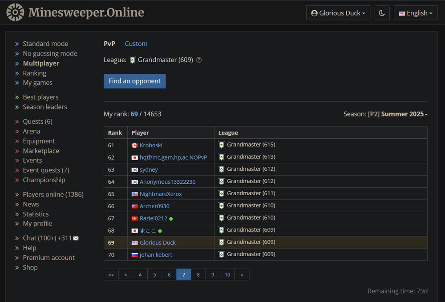Open hqtf/mc,gem,hp,ac NOPvP player profile
Screen dimensions: 445x302
coord(173,157)
